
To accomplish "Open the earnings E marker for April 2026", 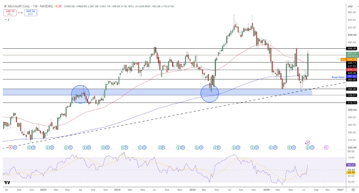I will (x=289, y=148).
